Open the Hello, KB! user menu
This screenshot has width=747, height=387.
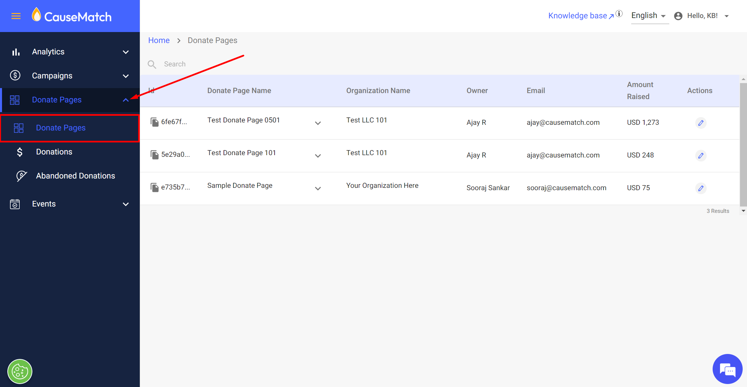point(702,16)
